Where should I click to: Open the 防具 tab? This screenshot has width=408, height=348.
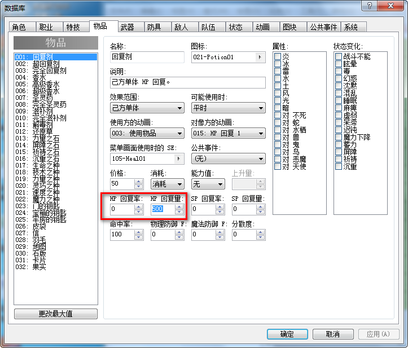tap(157, 27)
